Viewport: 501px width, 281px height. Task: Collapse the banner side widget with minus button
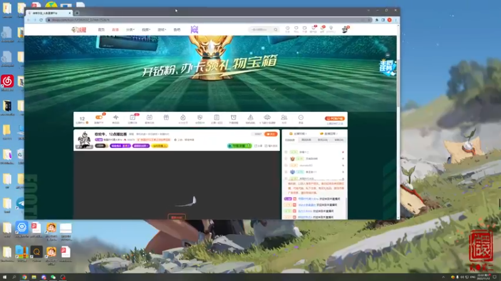[388, 55]
